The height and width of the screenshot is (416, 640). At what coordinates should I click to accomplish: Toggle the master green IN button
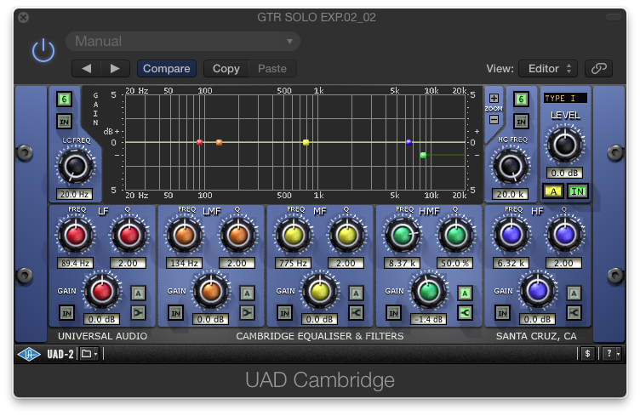click(x=578, y=191)
